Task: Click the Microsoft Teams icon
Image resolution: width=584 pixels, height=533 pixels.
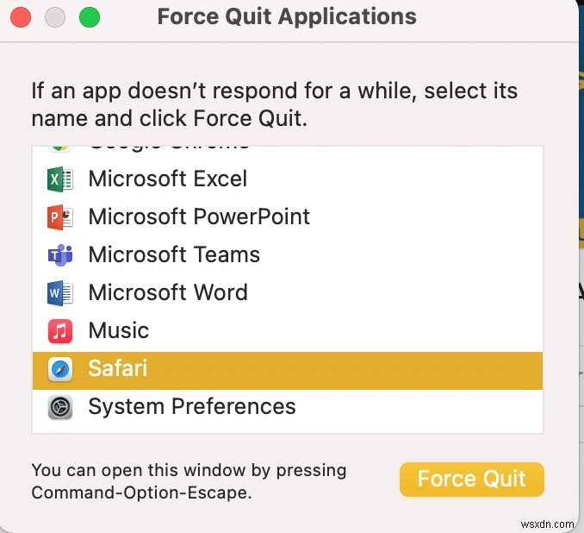Action: [x=60, y=255]
